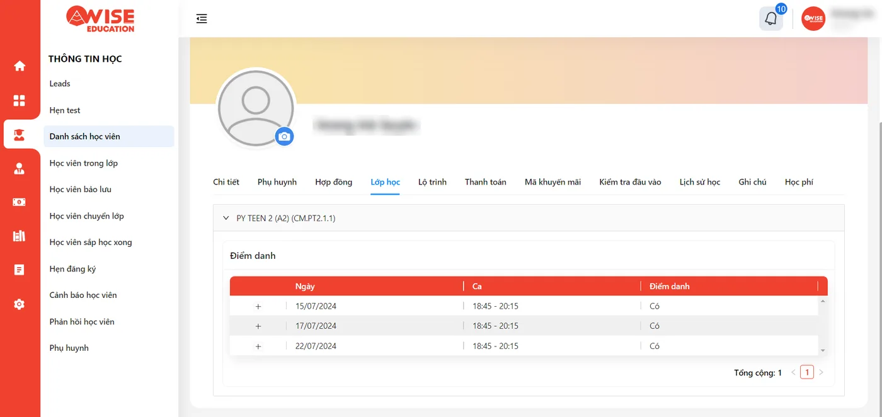Click the previous page arrow in pagination
This screenshot has width=882, height=417.
(793, 372)
